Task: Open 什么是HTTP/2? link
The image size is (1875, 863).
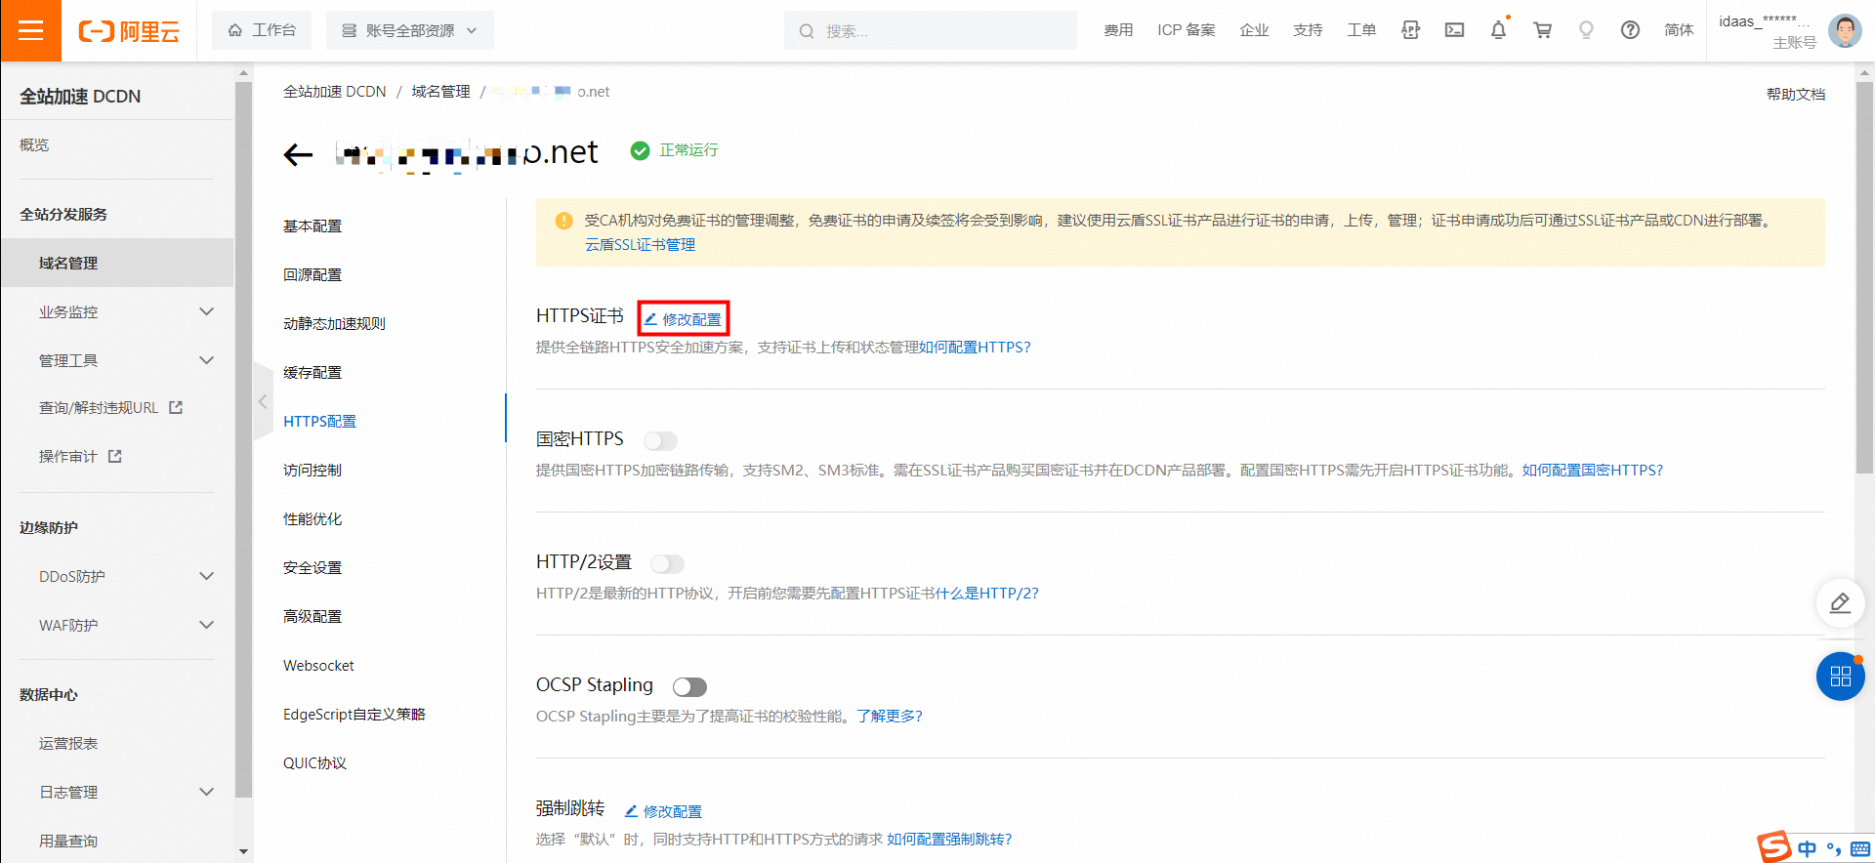Action: pyautogui.click(x=986, y=593)
